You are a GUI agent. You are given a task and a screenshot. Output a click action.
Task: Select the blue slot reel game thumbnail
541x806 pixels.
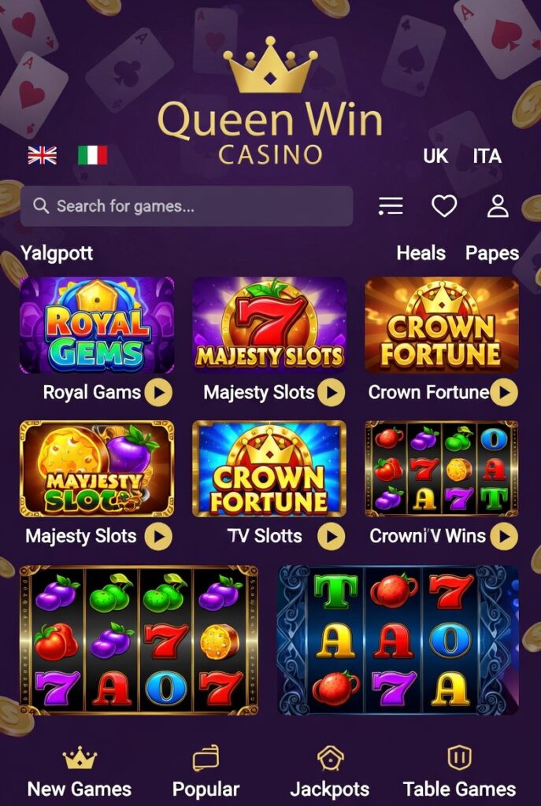tap(398, 640)
